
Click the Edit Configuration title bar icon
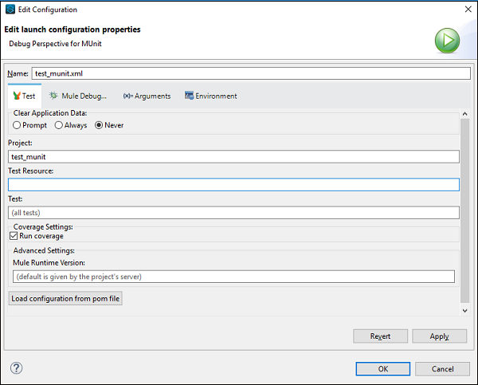pos(9,10)
